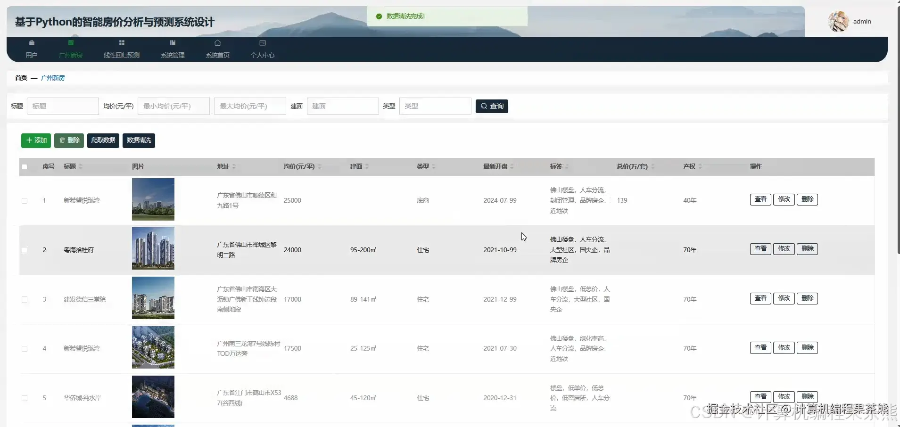Click the 删除 button beside 添加
Screen dimensions: 900x427
point(69,140)
